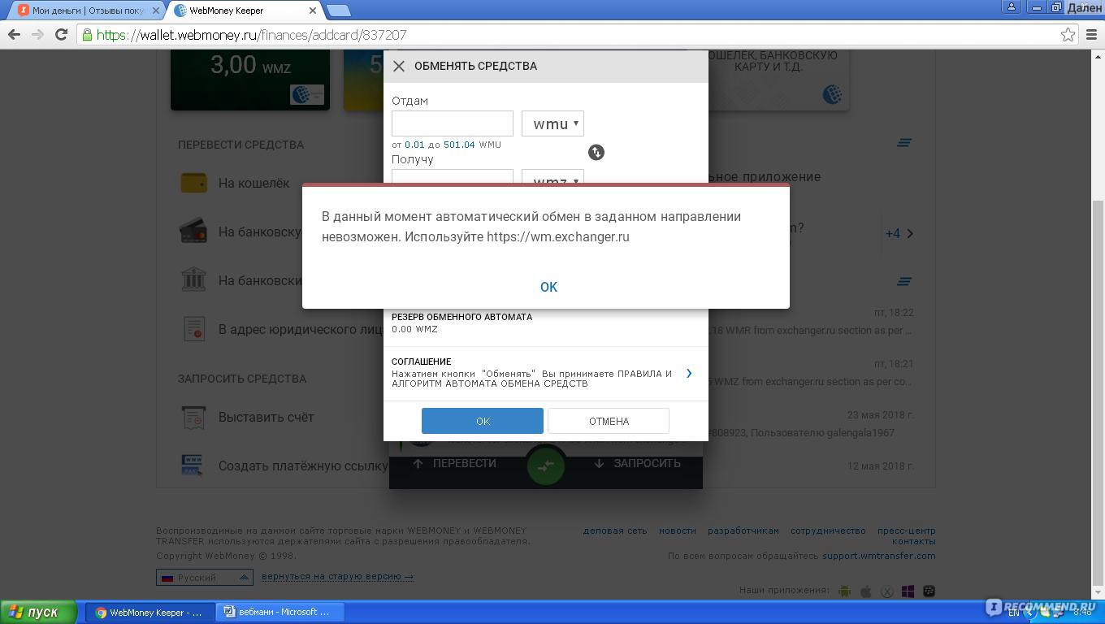The height and width of the screenshot is (624, 1105).
Task: Click the browser back arrow
Action: coord(14,34)
